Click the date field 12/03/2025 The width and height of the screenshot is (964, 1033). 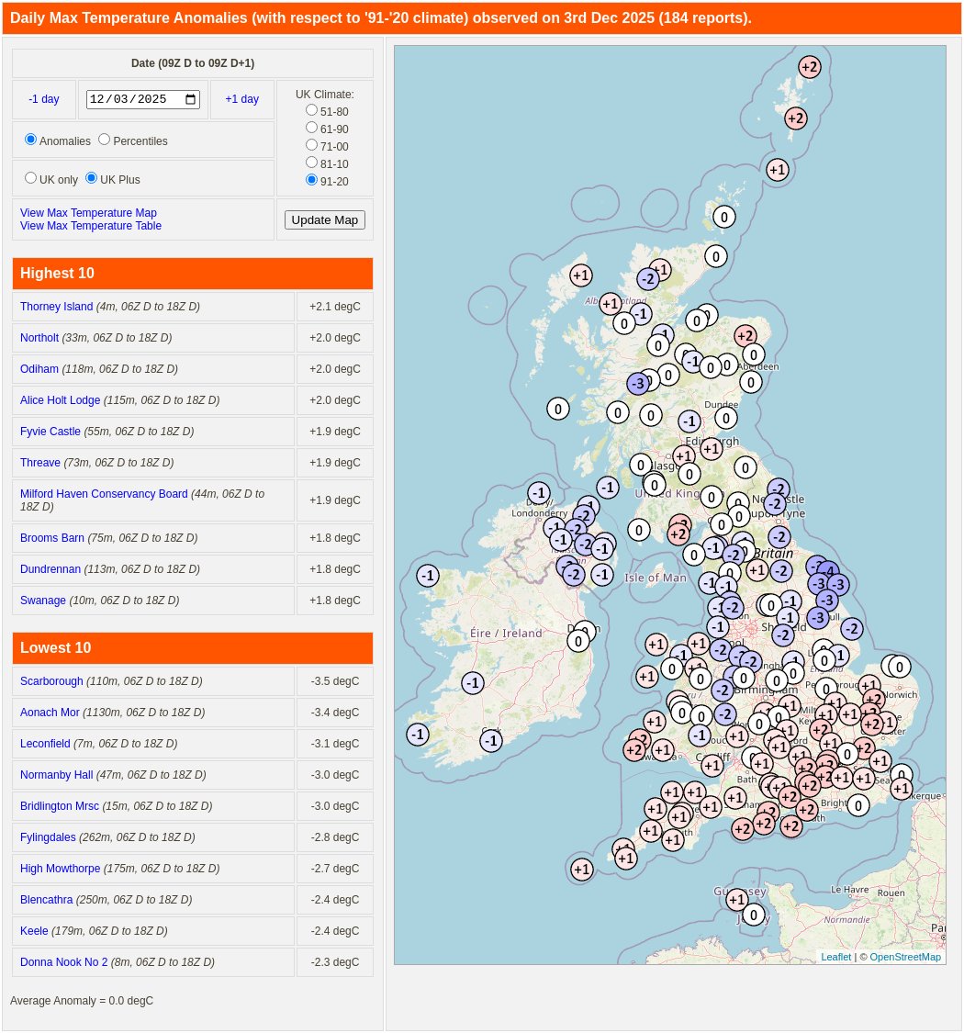point(143,99)
